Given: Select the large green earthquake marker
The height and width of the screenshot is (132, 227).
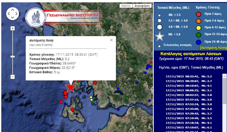Looking at the screenshot, I should [x=127, y=98].
